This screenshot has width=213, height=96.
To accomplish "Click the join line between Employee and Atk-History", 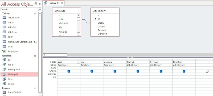I will point(86,21).
